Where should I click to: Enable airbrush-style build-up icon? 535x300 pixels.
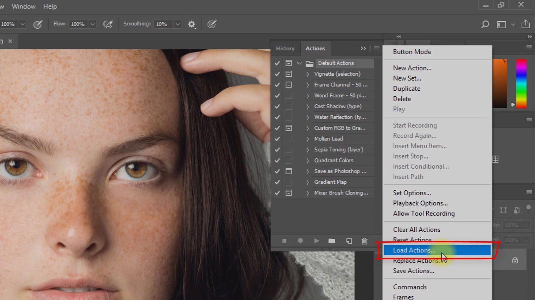pos(108,24)
